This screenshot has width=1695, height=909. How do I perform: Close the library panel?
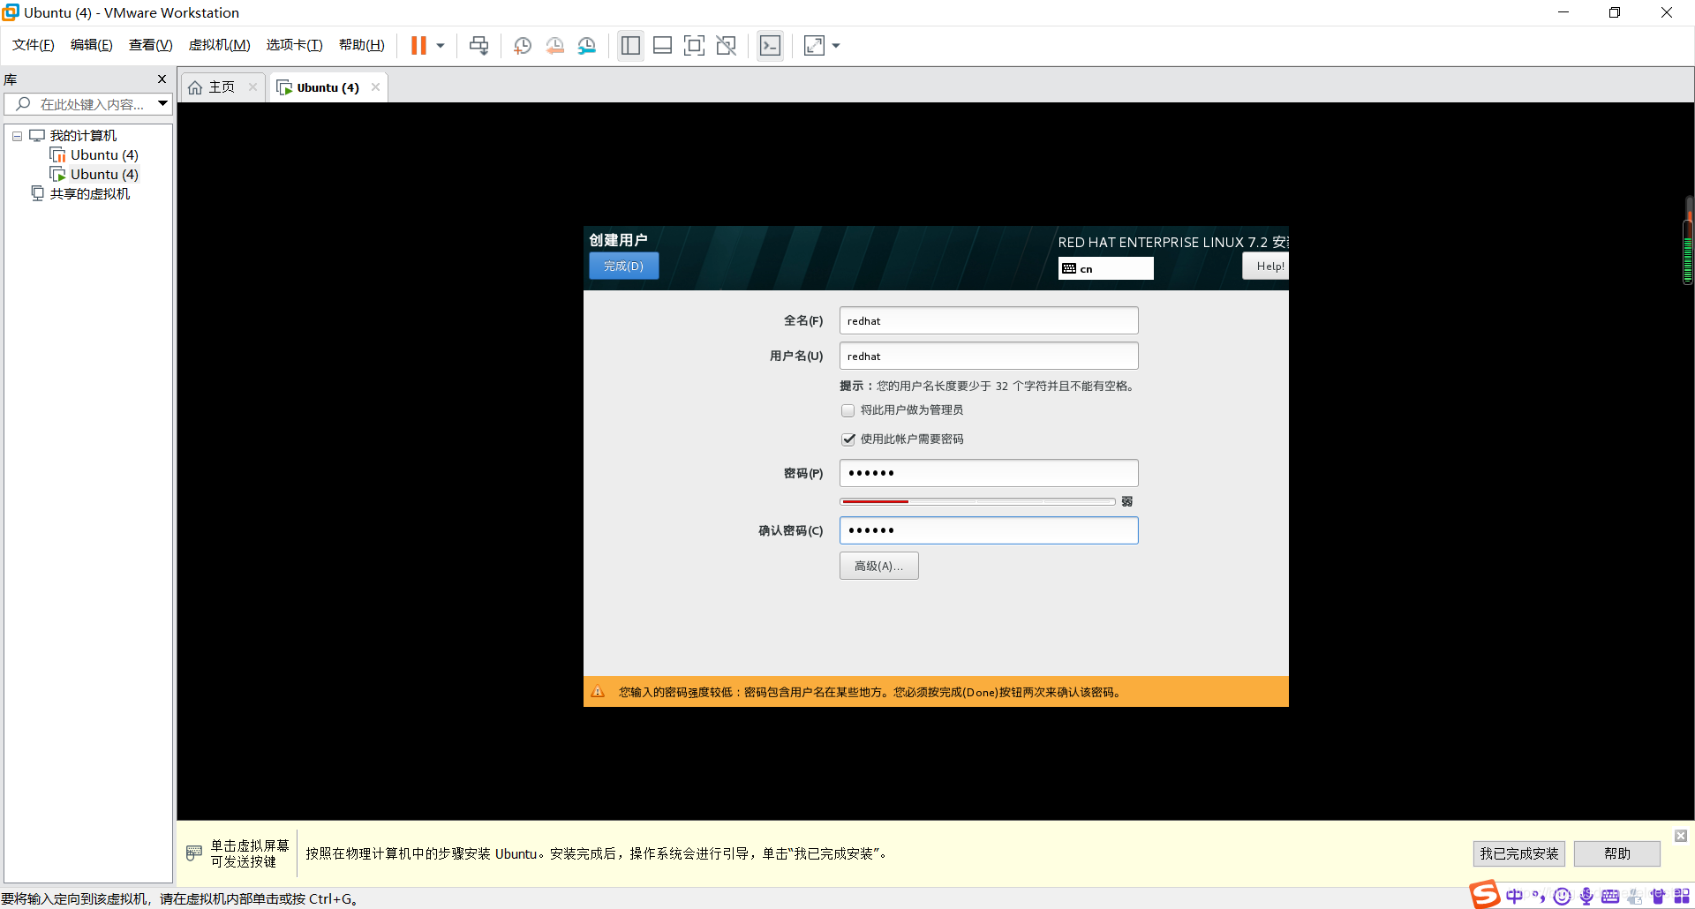(x=162, y=79)
